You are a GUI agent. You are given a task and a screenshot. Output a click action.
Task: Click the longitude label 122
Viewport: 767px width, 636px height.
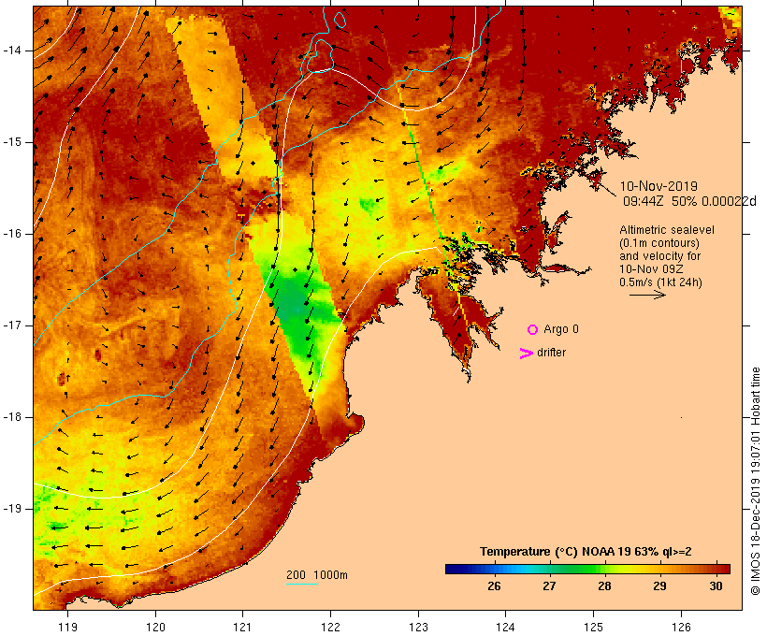(x=331, y=627)
